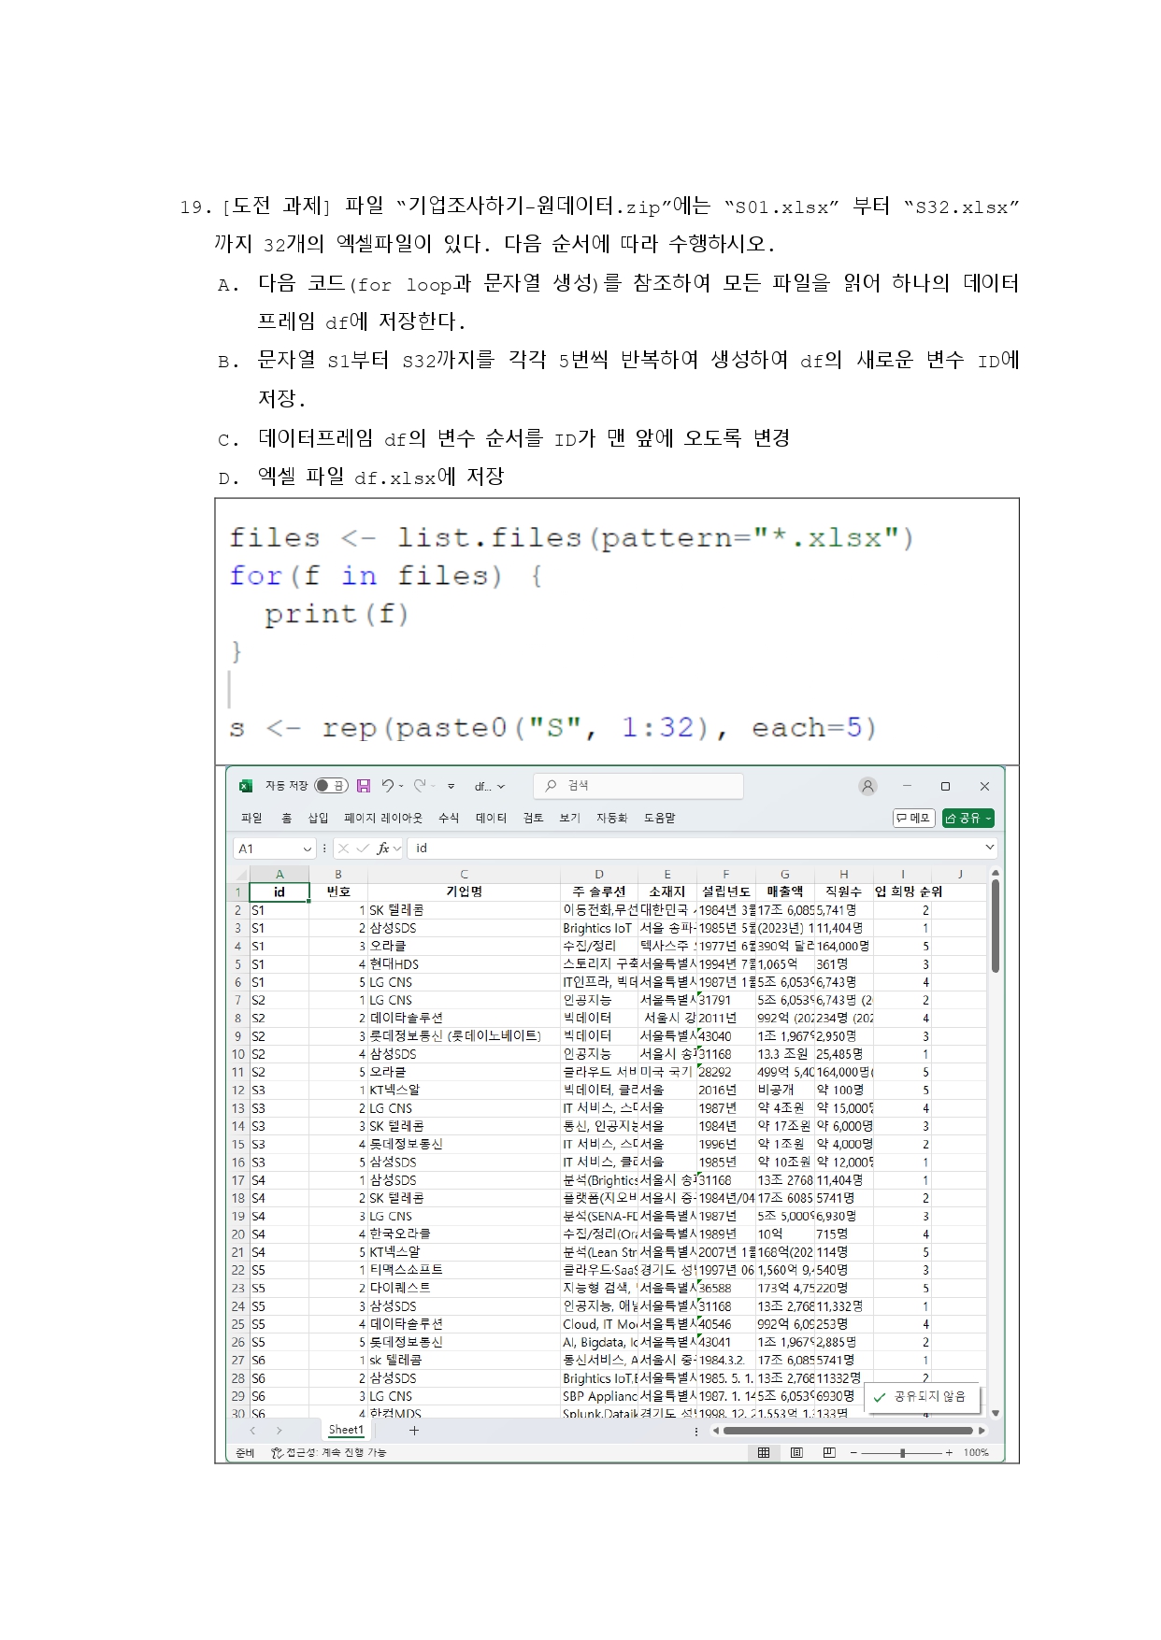The height and width of the screenshot is (1640, 1161).
Task: Open the 도움말 ribbon tab
Action: tap(659, 818)
